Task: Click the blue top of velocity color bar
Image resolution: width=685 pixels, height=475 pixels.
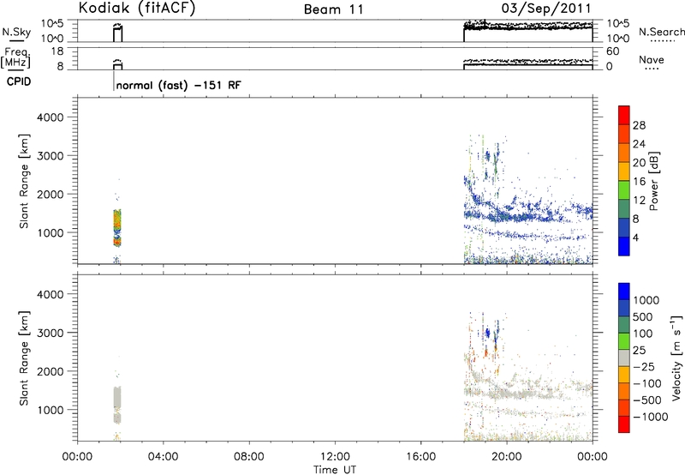Action: point(624,292)
